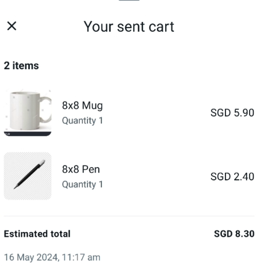Tap the 16 May 2024 timestamp
Image resolution: width=260 pixels, height=274 pixels.
[52, 257]
